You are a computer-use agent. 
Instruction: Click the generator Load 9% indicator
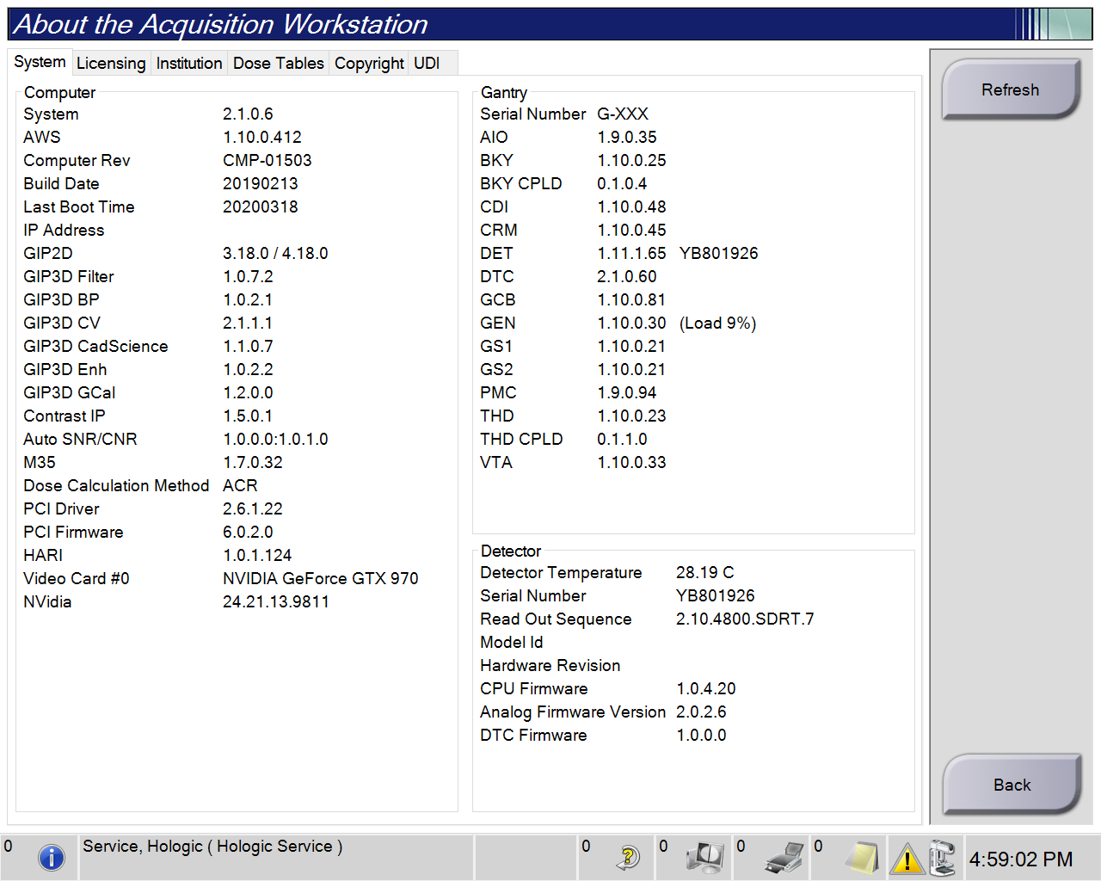717,323
